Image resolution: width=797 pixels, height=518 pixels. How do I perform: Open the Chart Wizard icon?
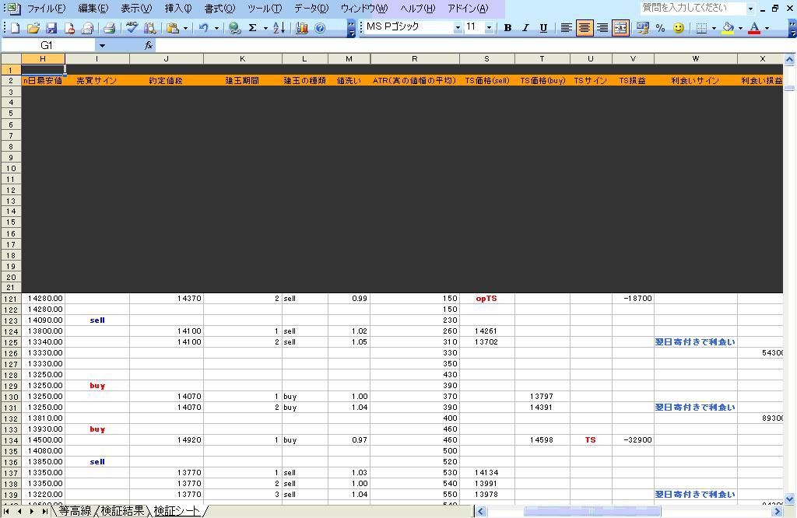pos(302,28)
